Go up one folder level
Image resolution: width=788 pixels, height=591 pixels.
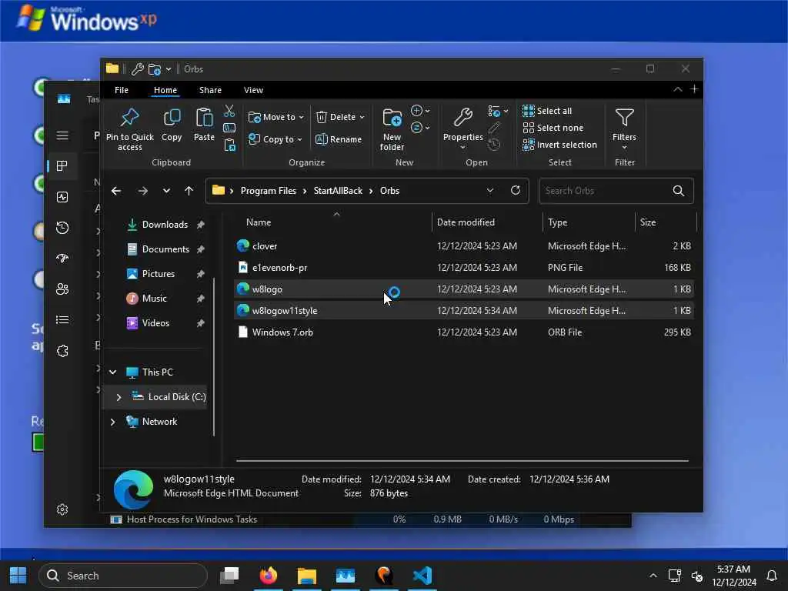tap(189, 191)
